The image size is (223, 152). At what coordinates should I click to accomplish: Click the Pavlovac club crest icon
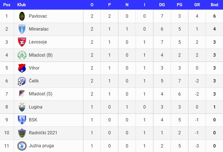[22, 16]
